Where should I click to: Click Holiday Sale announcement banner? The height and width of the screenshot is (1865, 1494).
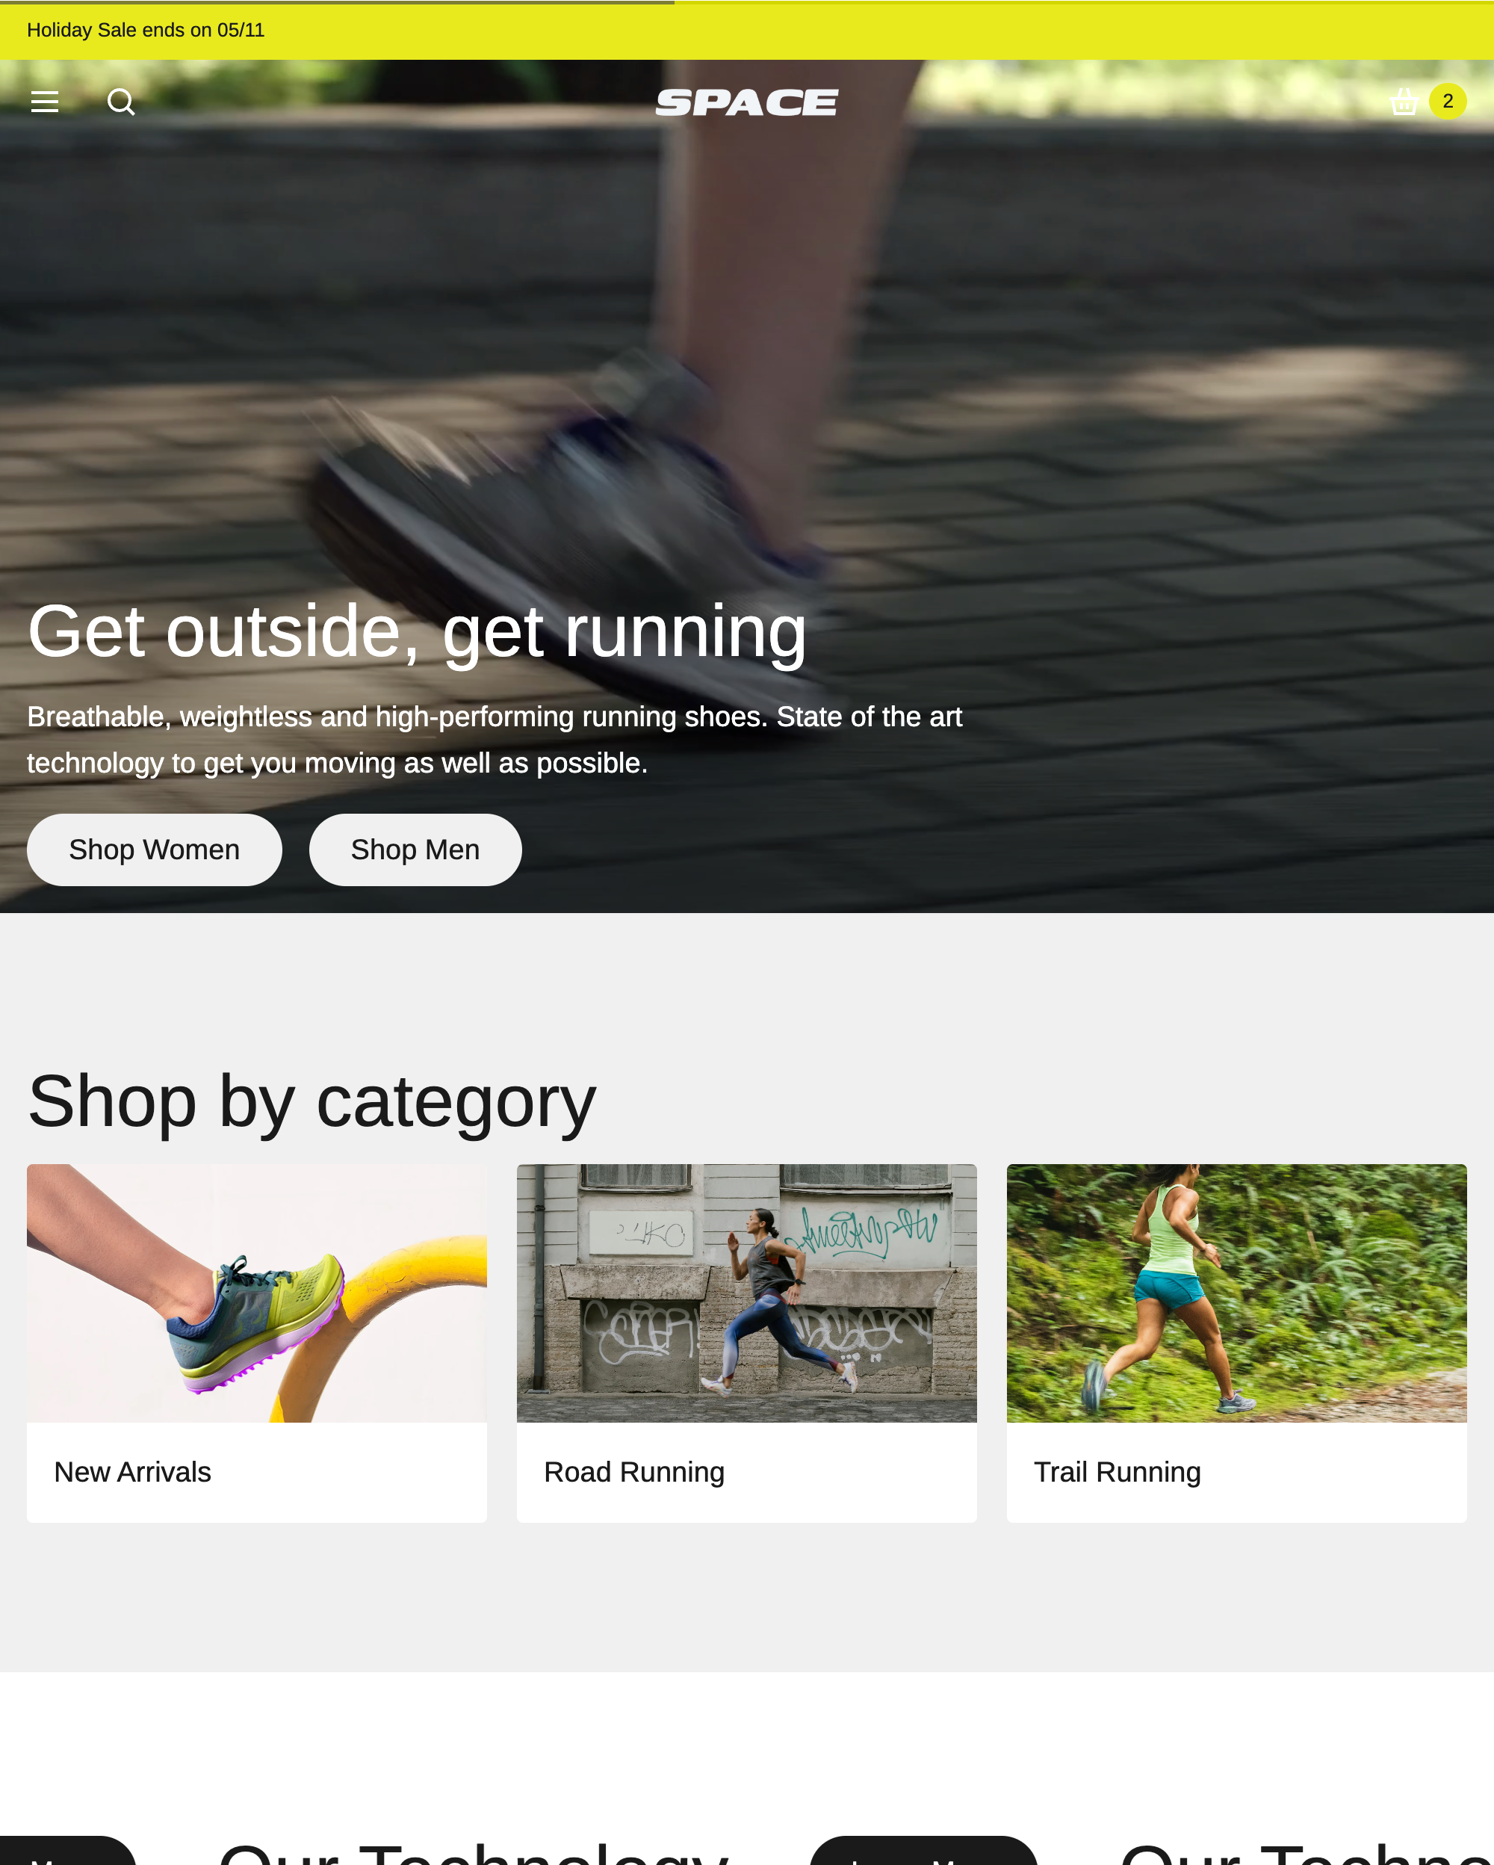coord(747,29)
